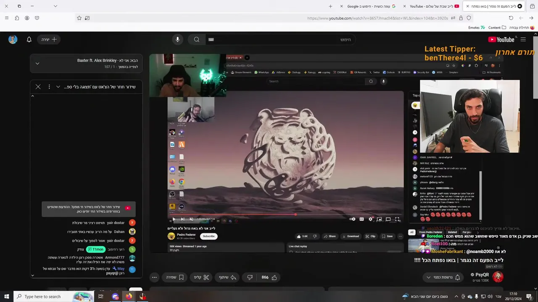538x302 pixels.
Task: Bookmark this page with star icon
Action: (x=79, y=18)
